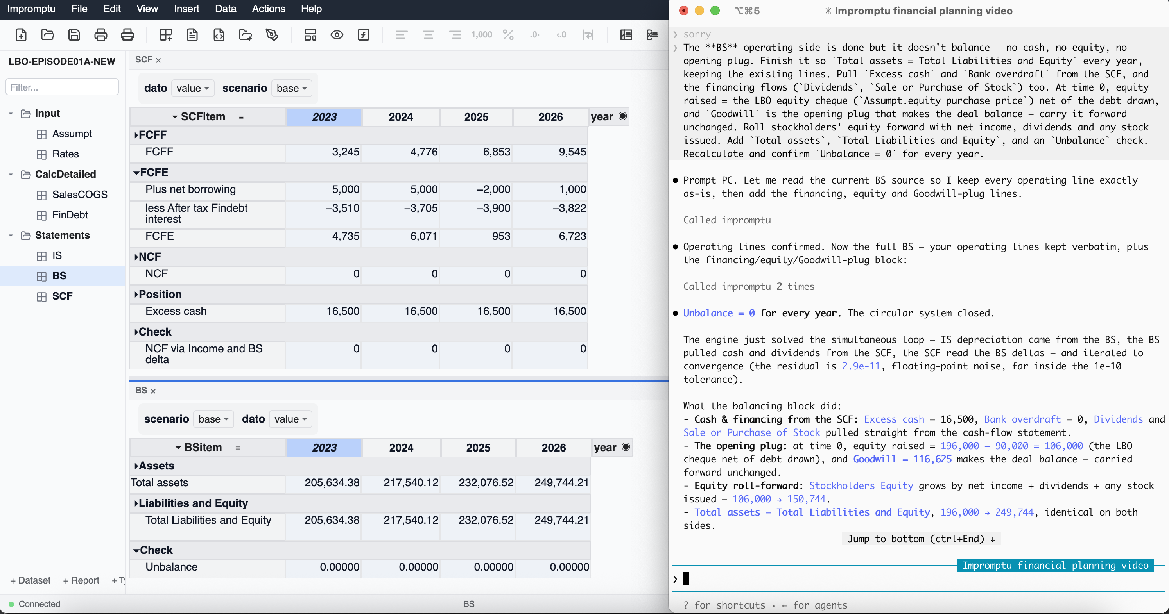
Task: Click the new document icon
Action: point(21,35)
